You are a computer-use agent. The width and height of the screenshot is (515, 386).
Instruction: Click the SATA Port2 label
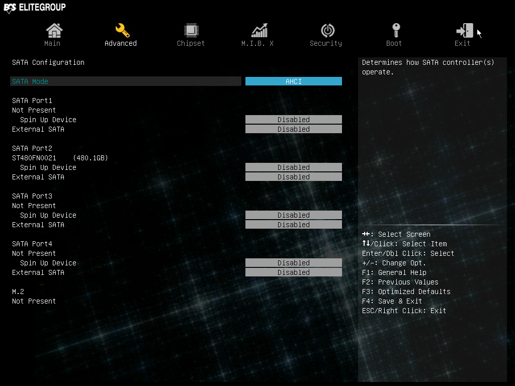[x=32, y=148]
